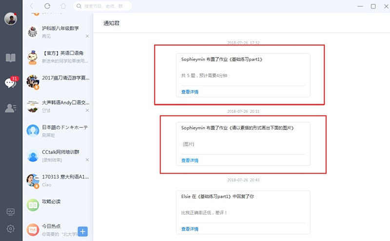The width and height of the screenshot is (390, 241).
Task: Click the blue plus button
Action: click(x=82, y=232)
